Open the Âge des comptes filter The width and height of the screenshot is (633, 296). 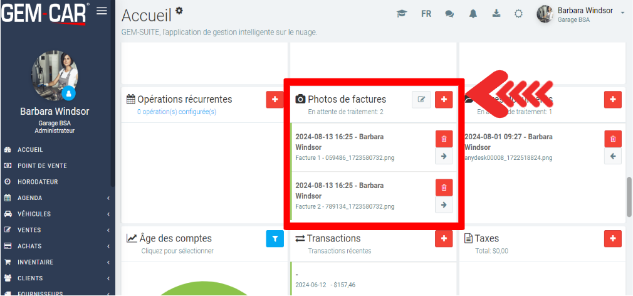pos(275,238)
